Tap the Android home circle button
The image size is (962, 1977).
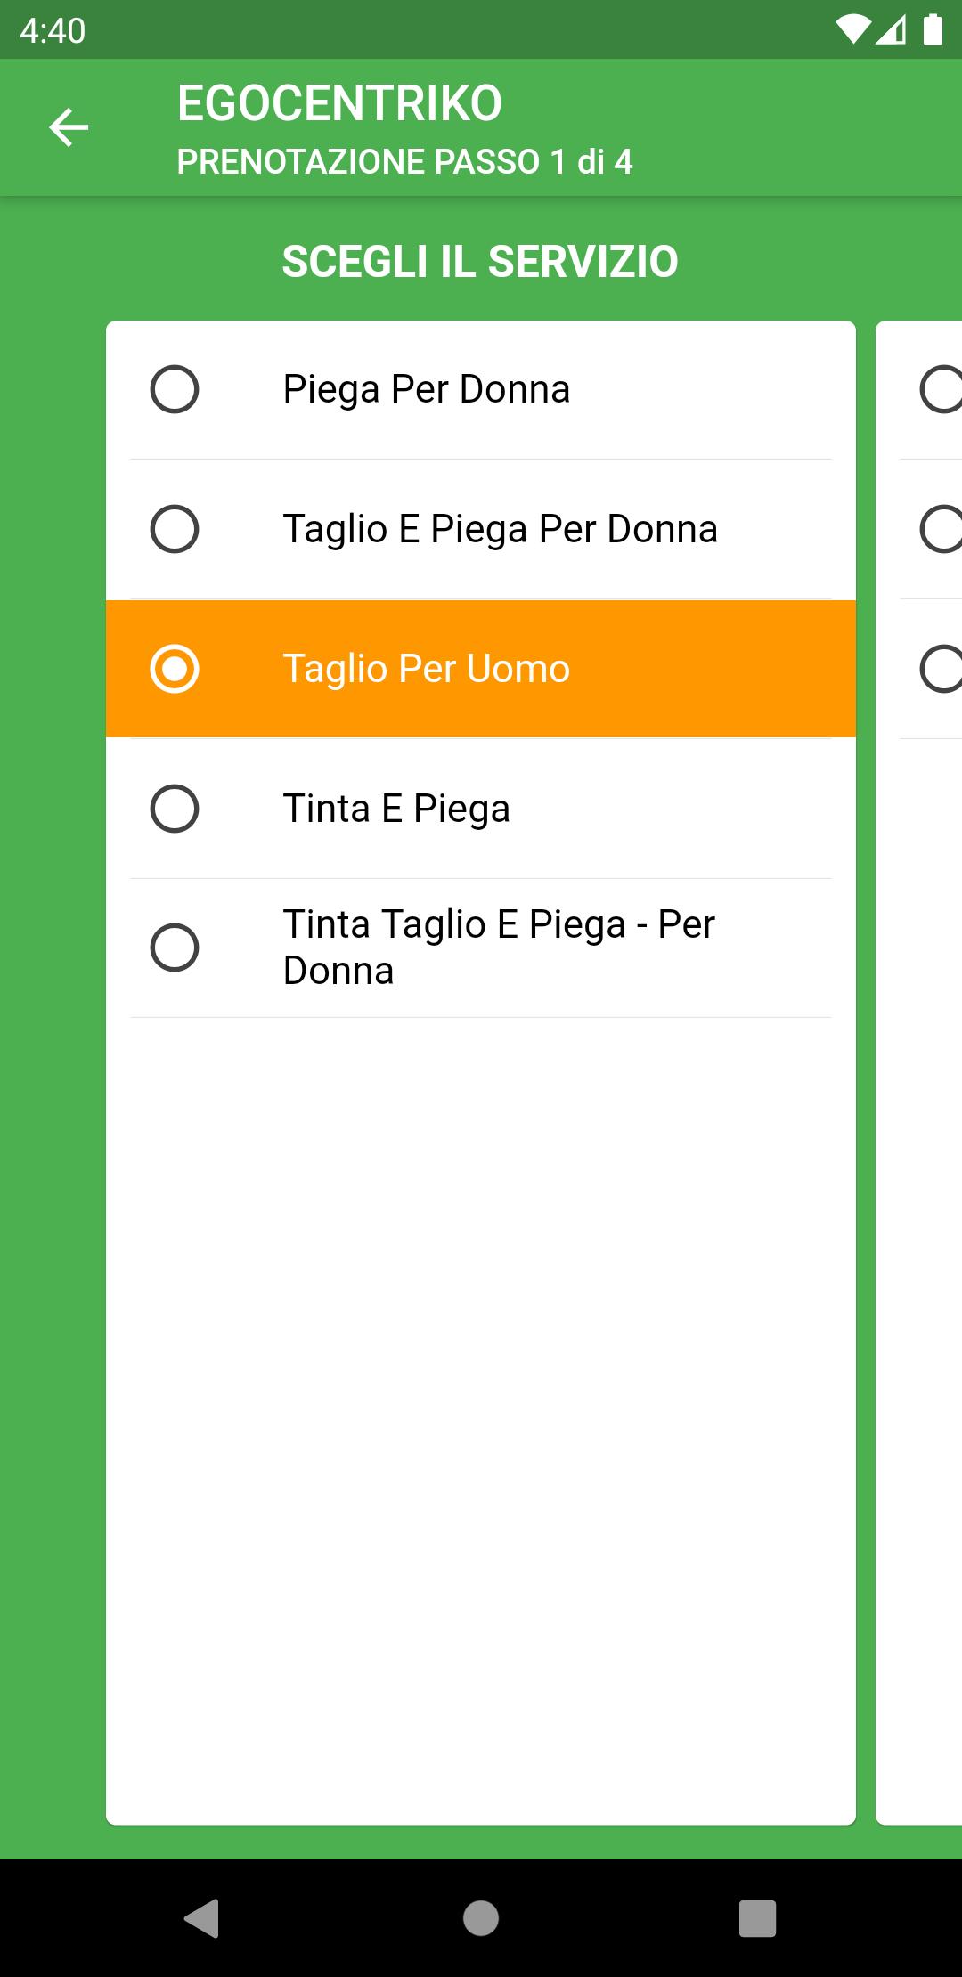[x=481, y=1917]
